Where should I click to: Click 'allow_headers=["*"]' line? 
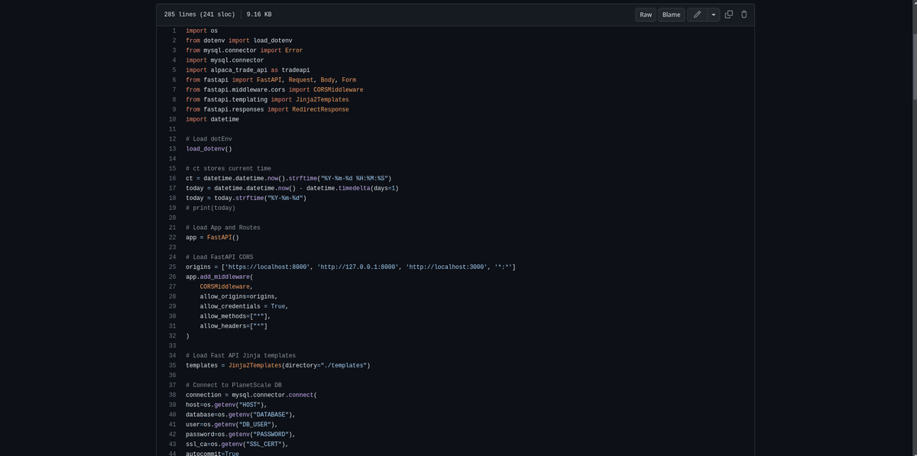coord(234,326)
